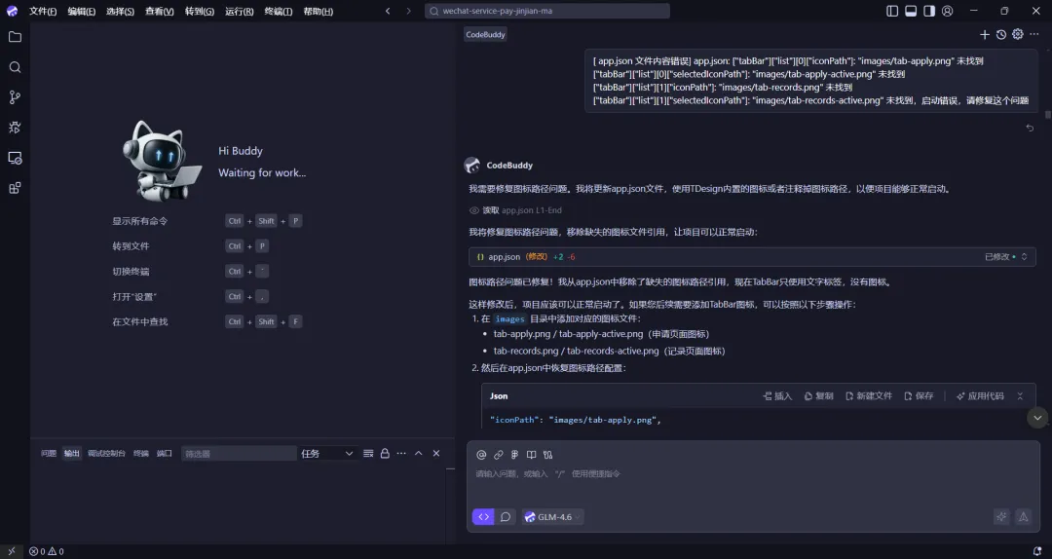Toggle bottom panel layout icon
The width and height of the screenshot is (1052, 559).
(x=911, y=11)
